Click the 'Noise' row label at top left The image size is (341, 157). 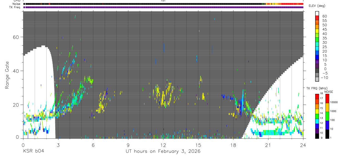pos(16,4)
